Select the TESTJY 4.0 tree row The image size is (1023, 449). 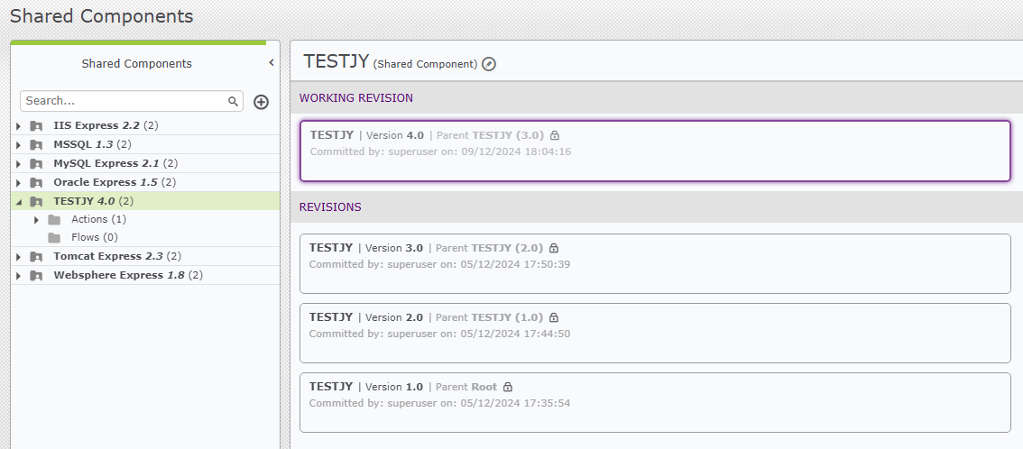click(145, 201)
